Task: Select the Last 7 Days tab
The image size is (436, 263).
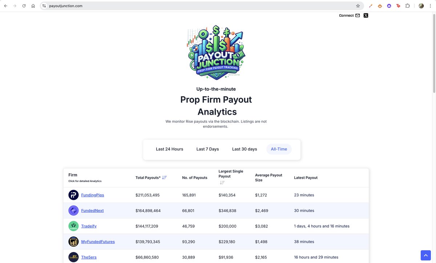Action: click(207, 149)
